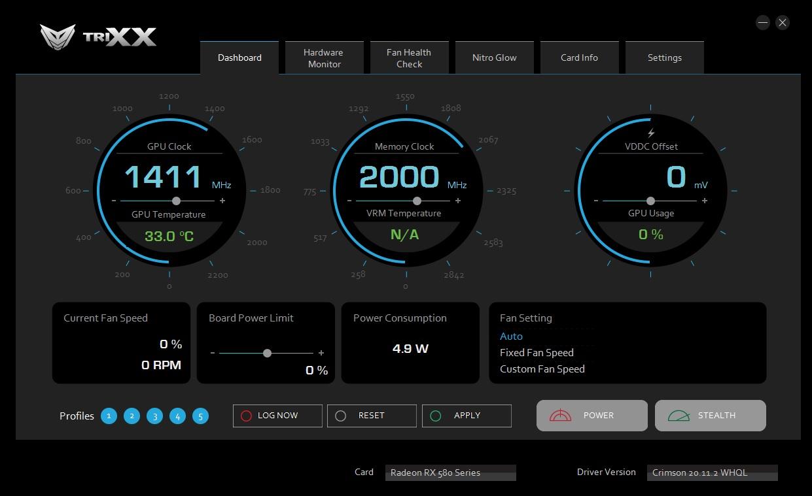The width and height of the screenshot is (812, 496).
Task: Decrease VDDC Offset with the minus button
Action: coord(595,201)
